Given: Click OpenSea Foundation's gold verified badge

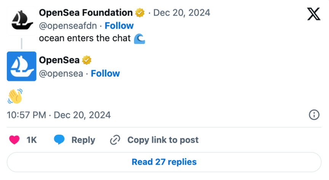Looking at the screenshot, I should [x=140, y=13].
